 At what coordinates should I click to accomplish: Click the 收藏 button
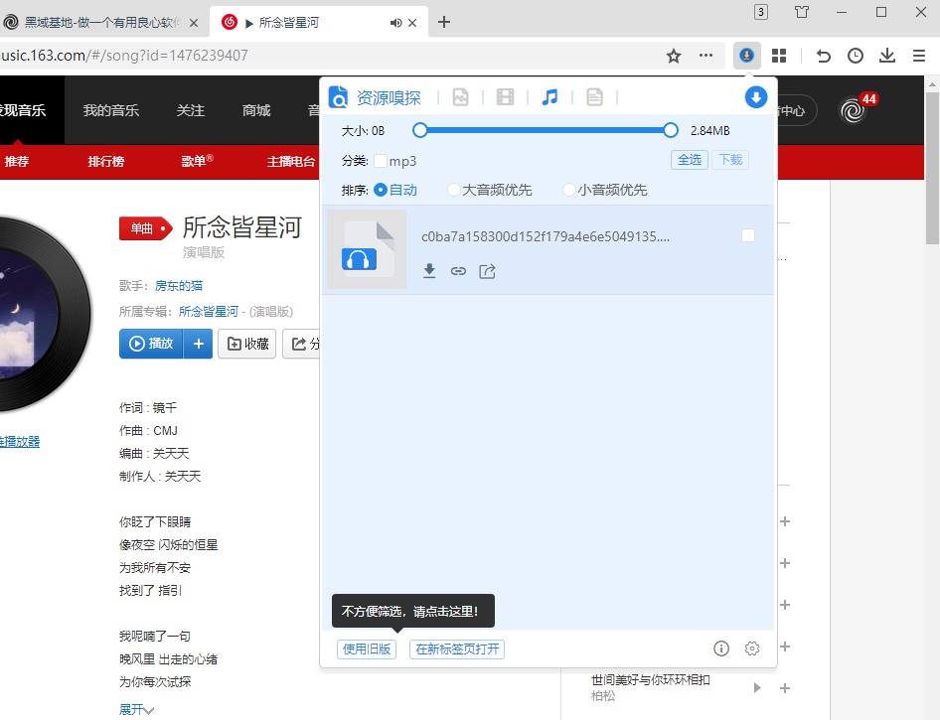tap(247, 344)
